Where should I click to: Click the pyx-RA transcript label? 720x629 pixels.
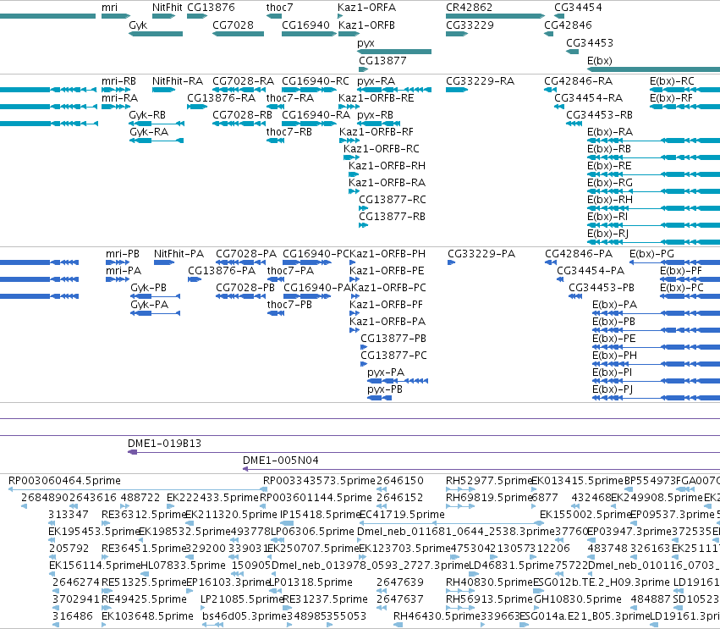(x=376, y=81)
